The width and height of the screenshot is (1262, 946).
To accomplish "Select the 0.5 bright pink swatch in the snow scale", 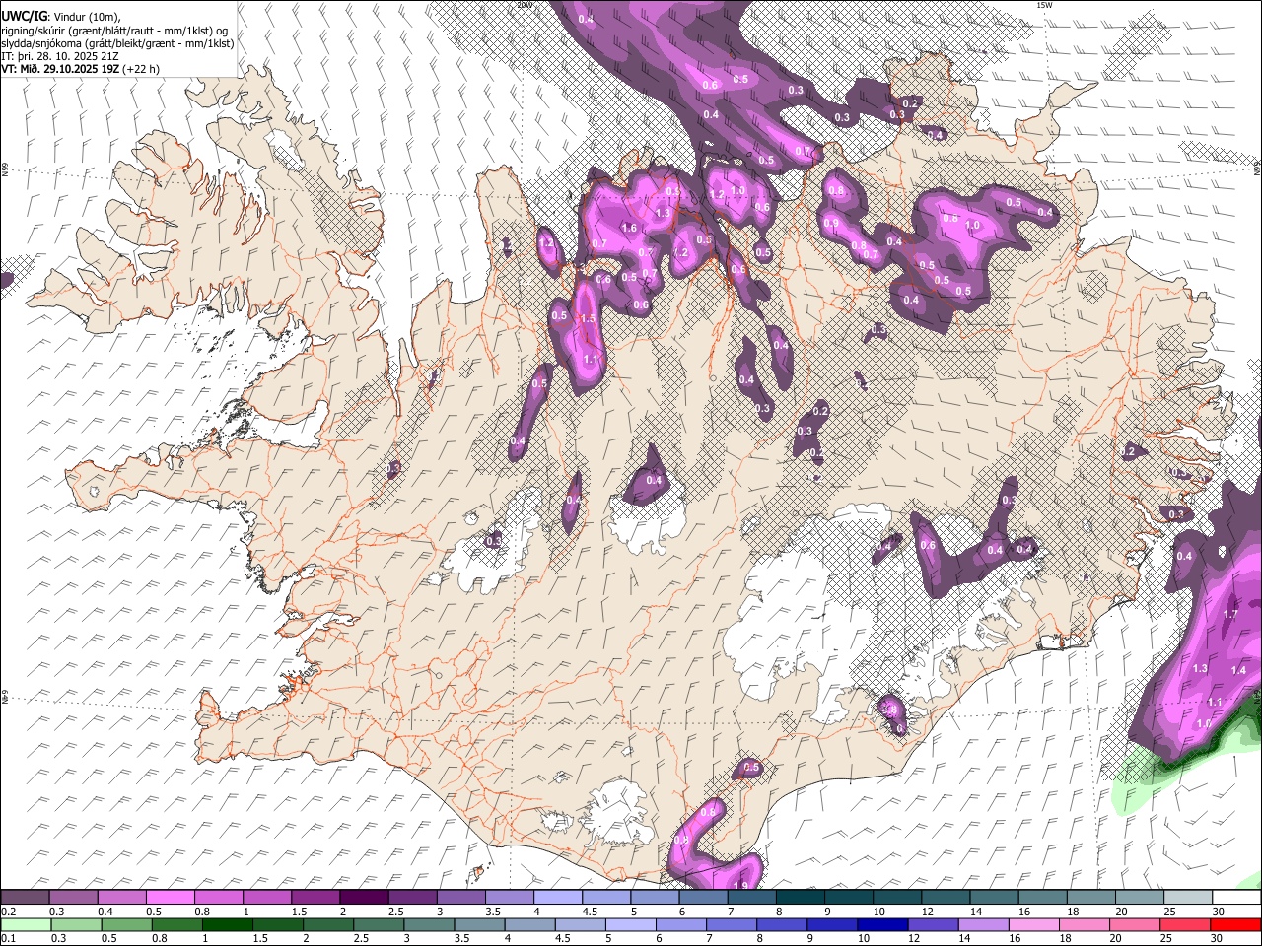I will (170, 898).
